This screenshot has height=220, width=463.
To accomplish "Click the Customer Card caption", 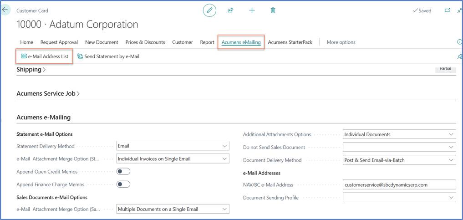I will (32, 10).
